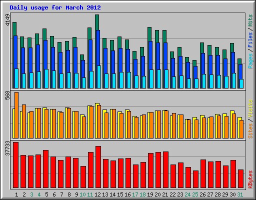The height and width of the screenshot is (200, 256).
Task: Click the Visits legend label
Action: (250, 109)
